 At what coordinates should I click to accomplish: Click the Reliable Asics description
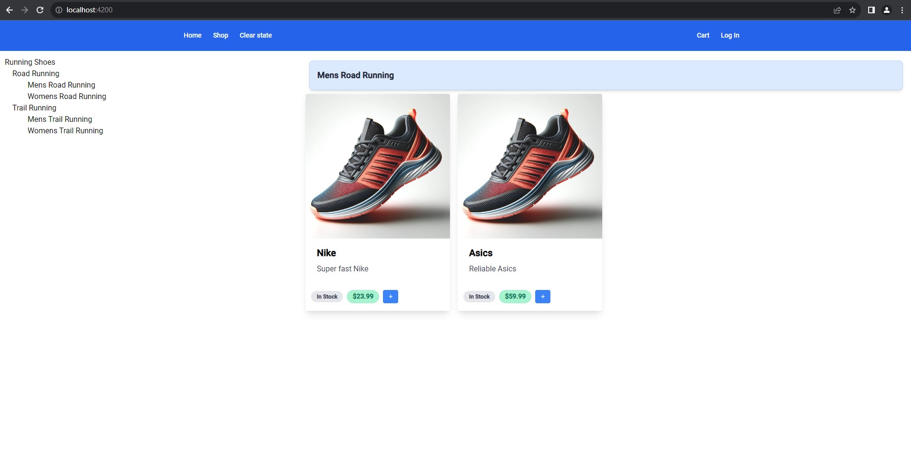(x=492, y=269)
